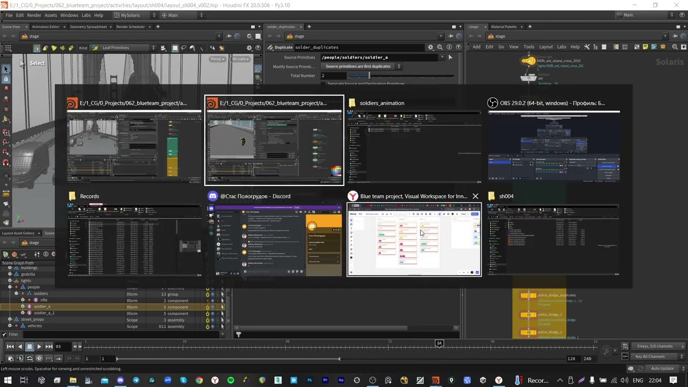Expand the street_props tree node
Viewport: 688px width, 387px height.
pyautogui.click(x=10, y=319)
